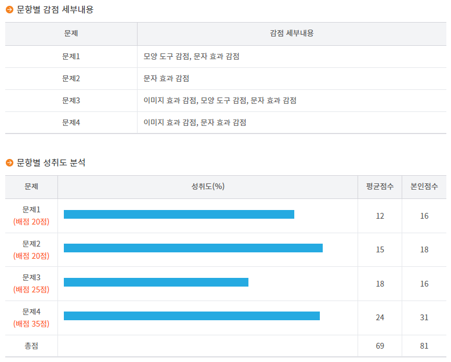Viewport: 451px width, 362px height.
Task: Click the total average score 69
Action: pos(380,346)
